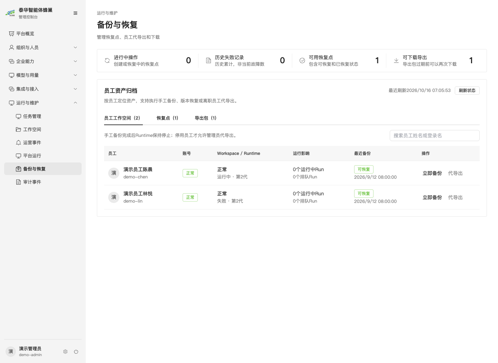Click the 失败 · 第2代 runtime text
The width and height of the screenshot is (498, 363).
tap(230, 201)
